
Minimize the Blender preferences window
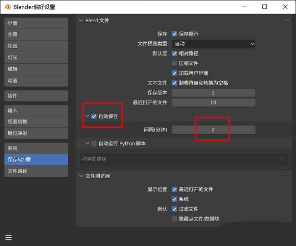tap(245, 7)
